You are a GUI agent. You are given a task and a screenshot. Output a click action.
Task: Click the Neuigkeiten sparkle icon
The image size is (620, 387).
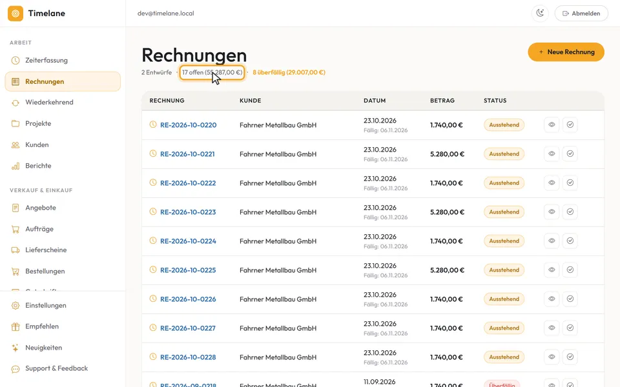coord(15,348)
